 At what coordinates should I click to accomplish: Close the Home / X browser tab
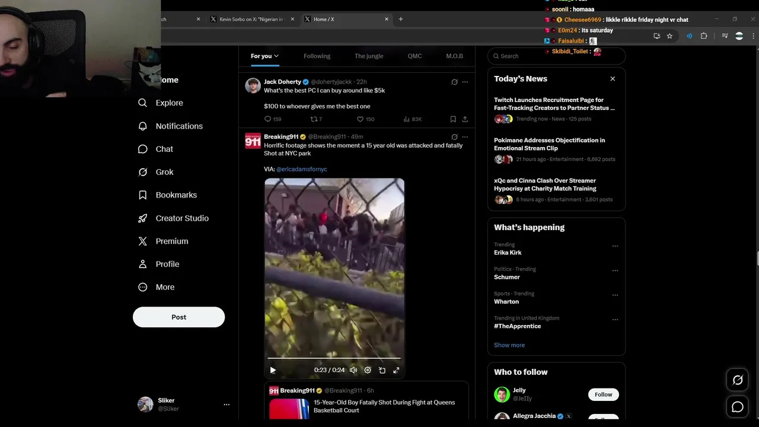pos(387,19)
